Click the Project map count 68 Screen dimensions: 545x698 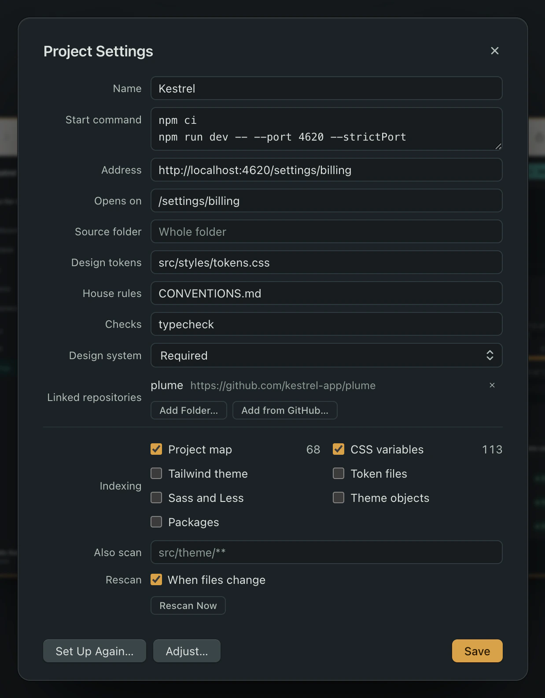tap(313, 449)
